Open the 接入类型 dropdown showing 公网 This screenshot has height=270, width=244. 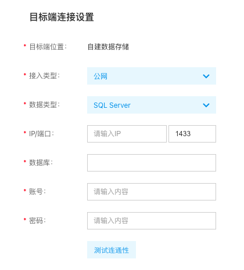click(x=152, y=76)
